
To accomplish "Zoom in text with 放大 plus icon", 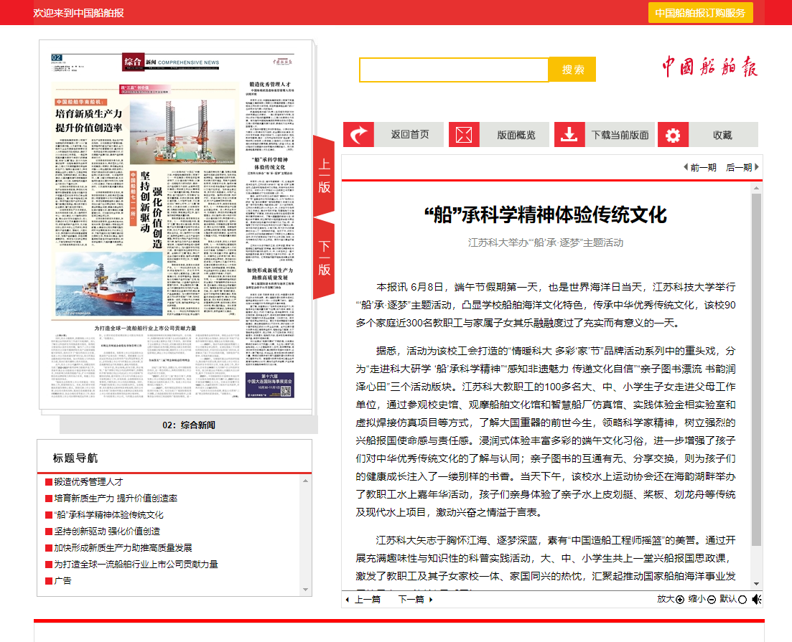I will pos(680,600).
